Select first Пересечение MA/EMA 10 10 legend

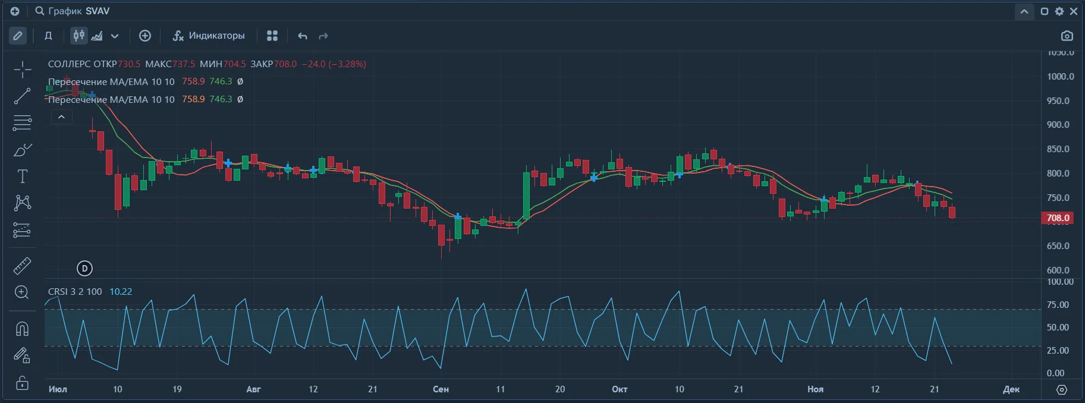[x=111, y=81]
